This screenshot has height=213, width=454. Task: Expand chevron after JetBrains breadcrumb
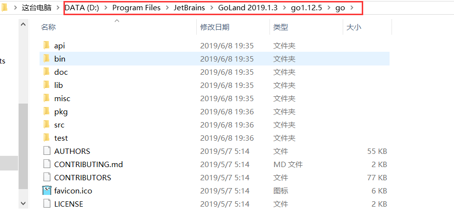point(212,8)
